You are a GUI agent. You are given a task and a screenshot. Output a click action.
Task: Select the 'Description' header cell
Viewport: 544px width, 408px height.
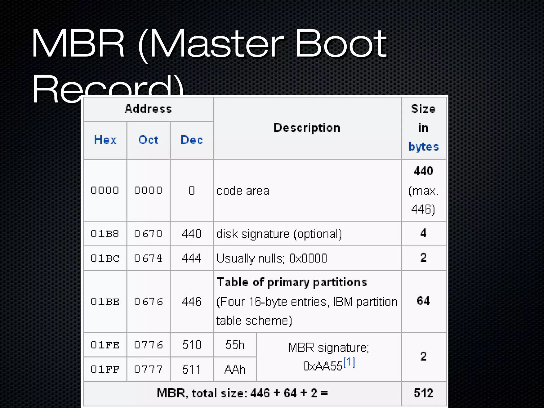[x=307, y=128]
